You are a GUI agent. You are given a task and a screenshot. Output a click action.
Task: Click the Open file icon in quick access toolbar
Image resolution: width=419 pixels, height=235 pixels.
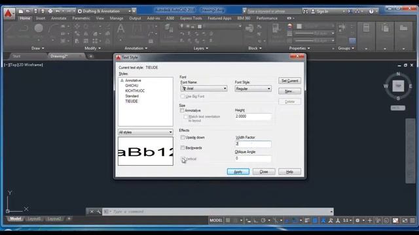(x=27, y=11)
